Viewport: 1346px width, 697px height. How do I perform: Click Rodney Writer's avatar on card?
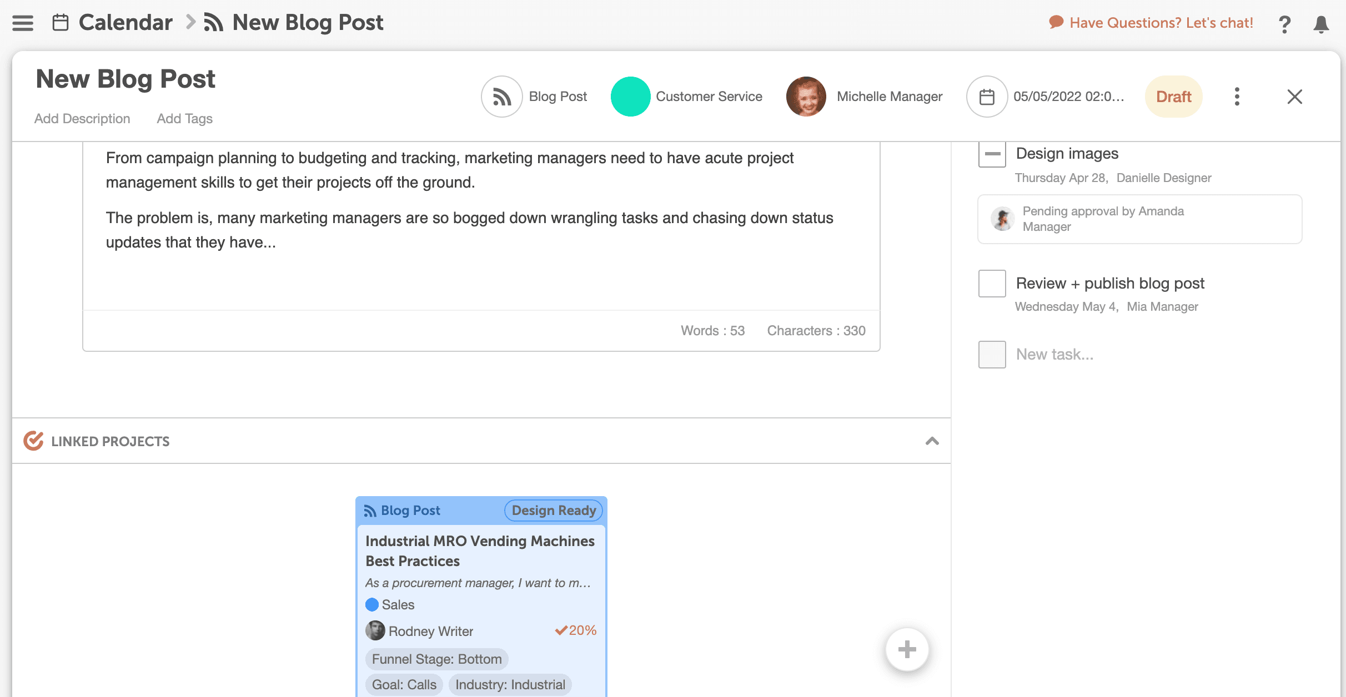point(375,631)
